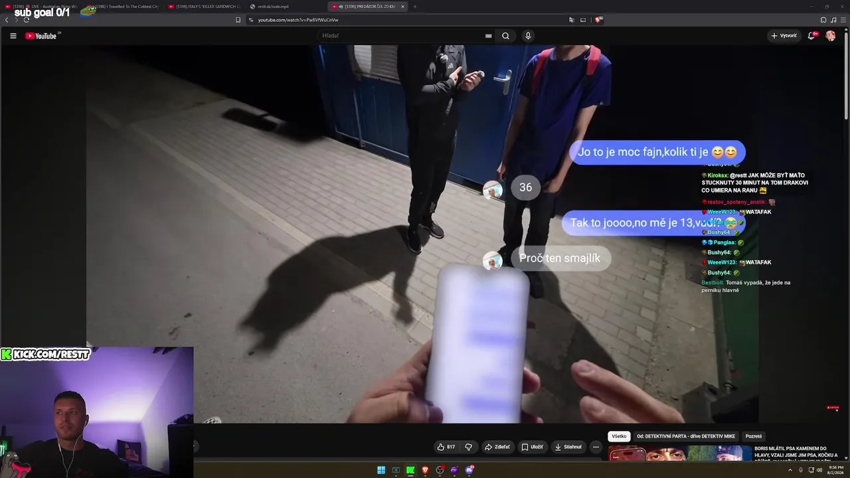Start voice search with the microphone
This screenshot has height=478, width=850.
coord(528,36)
